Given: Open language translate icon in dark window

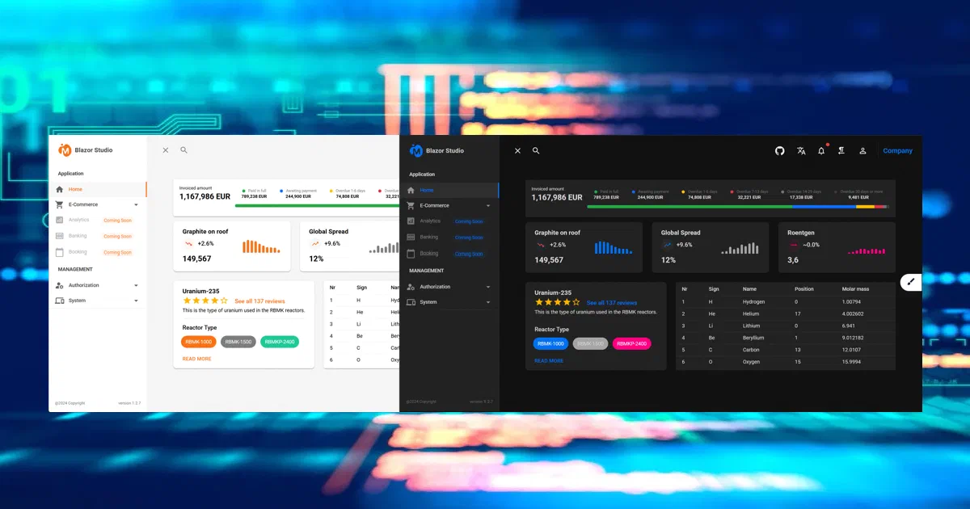Looking at the screenshot, I should point(801,151).
